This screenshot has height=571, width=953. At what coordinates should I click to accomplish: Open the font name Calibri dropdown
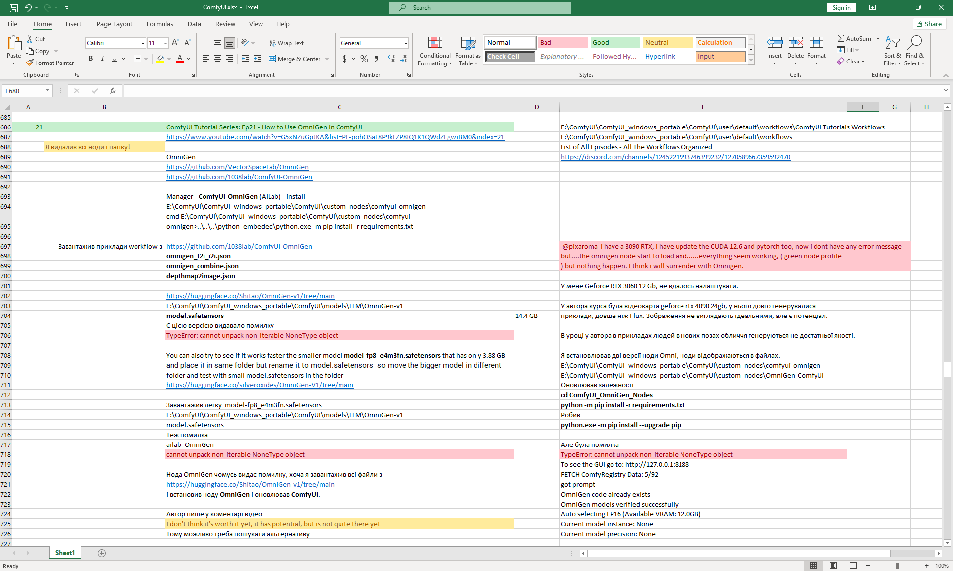click(x=143, y=43)
